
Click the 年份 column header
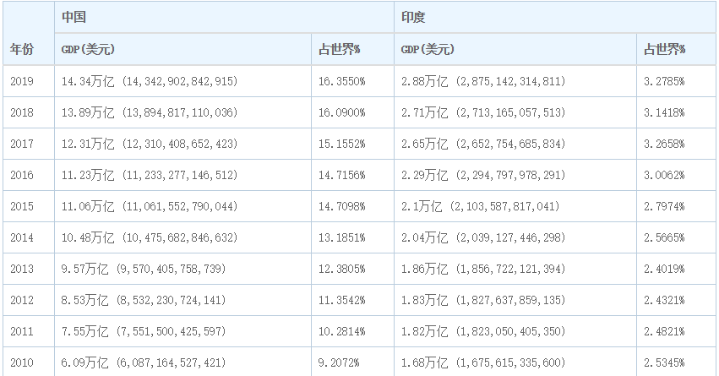[29, 33]
